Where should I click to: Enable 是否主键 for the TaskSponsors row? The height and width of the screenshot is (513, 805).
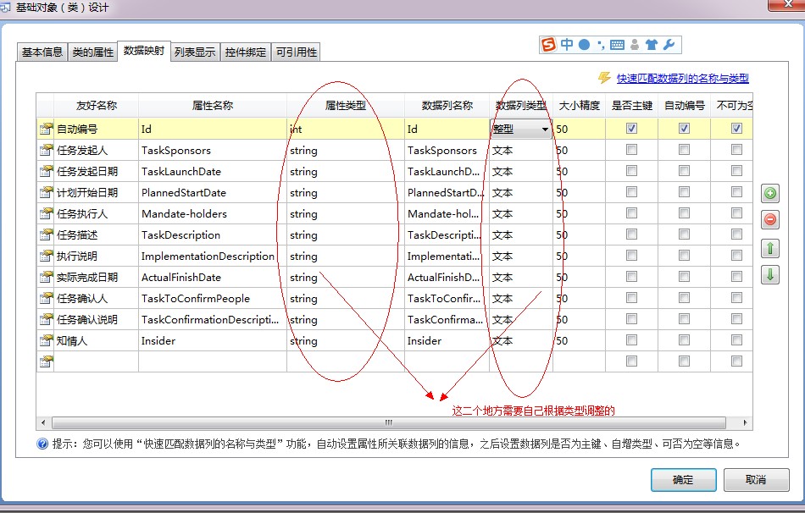(x=631, y=150)
